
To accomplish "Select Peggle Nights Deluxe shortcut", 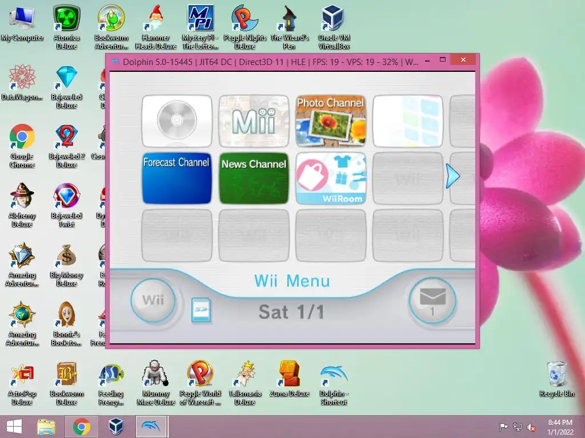I will click(245, 27).
